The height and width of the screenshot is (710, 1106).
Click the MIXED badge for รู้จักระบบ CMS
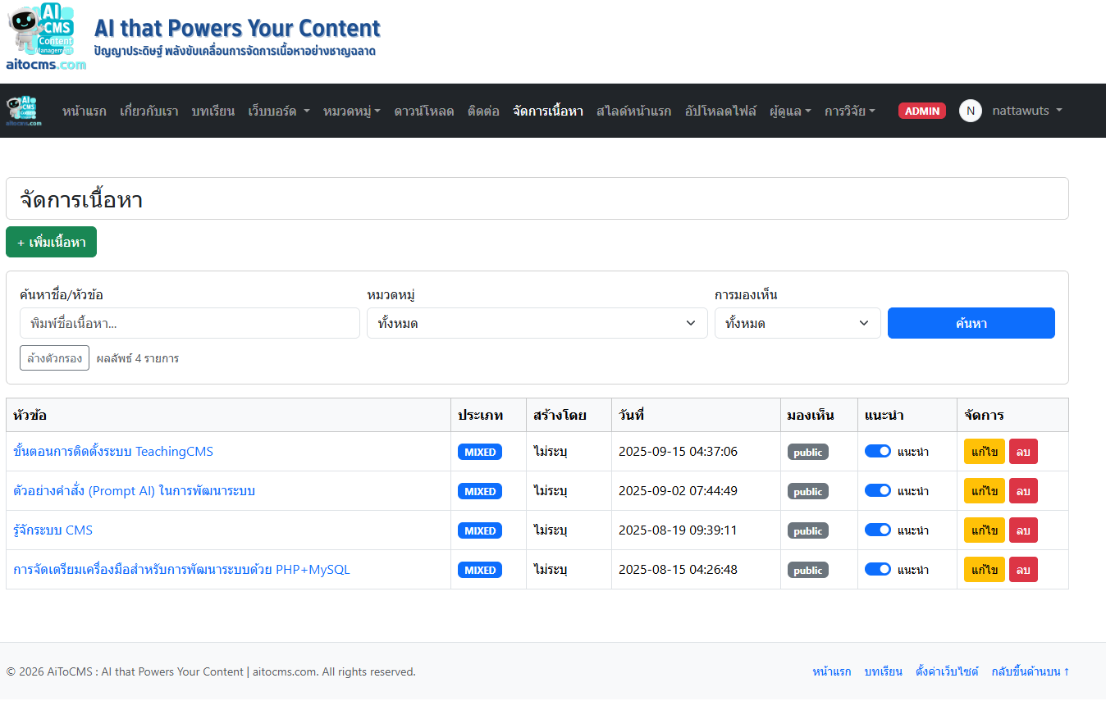(x=480, y=530)
